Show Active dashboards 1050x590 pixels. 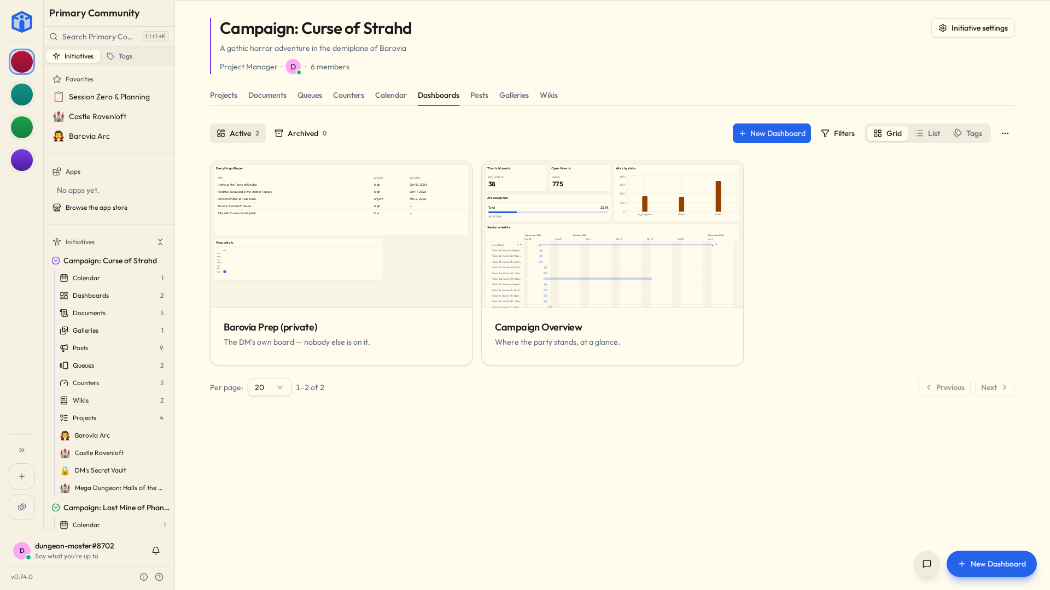pos(238,133)
